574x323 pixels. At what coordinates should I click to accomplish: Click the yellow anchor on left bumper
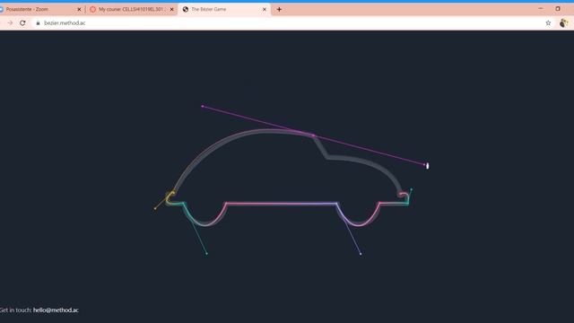click(173, 192)
